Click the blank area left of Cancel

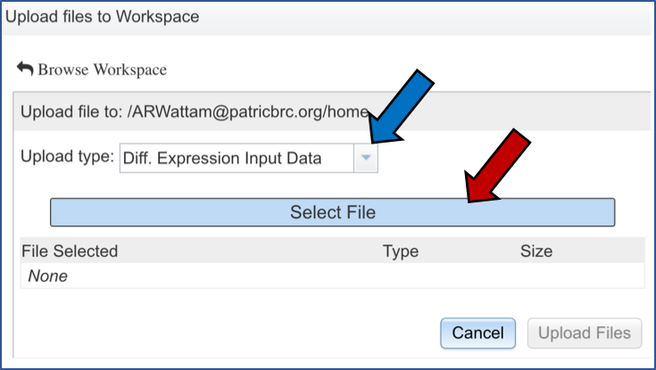click(223, 333)
